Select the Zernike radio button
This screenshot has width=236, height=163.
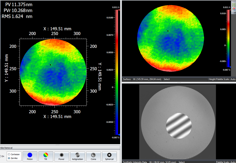(9, 158)
